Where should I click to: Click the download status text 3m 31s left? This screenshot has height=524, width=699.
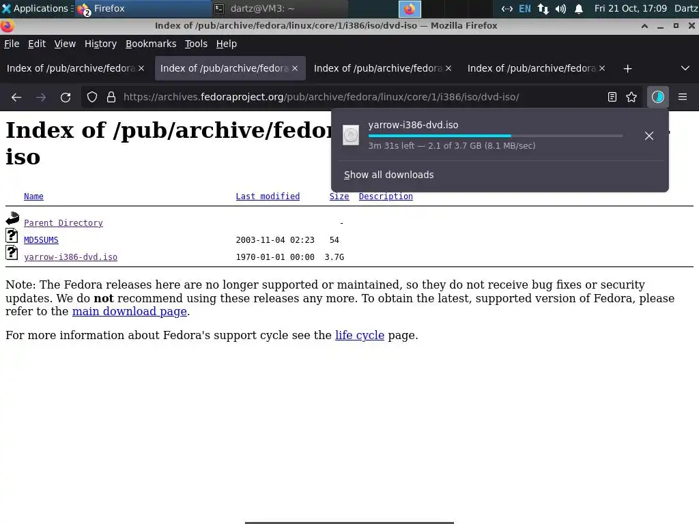pyautogui.click(x=452, y=146)
